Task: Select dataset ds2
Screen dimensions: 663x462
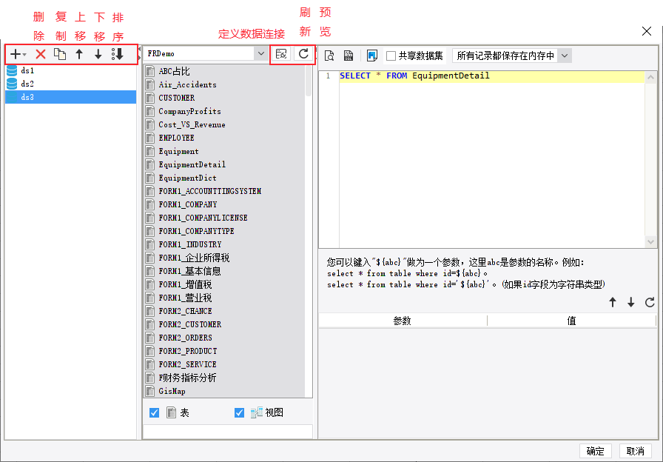Action: point(70,84)
